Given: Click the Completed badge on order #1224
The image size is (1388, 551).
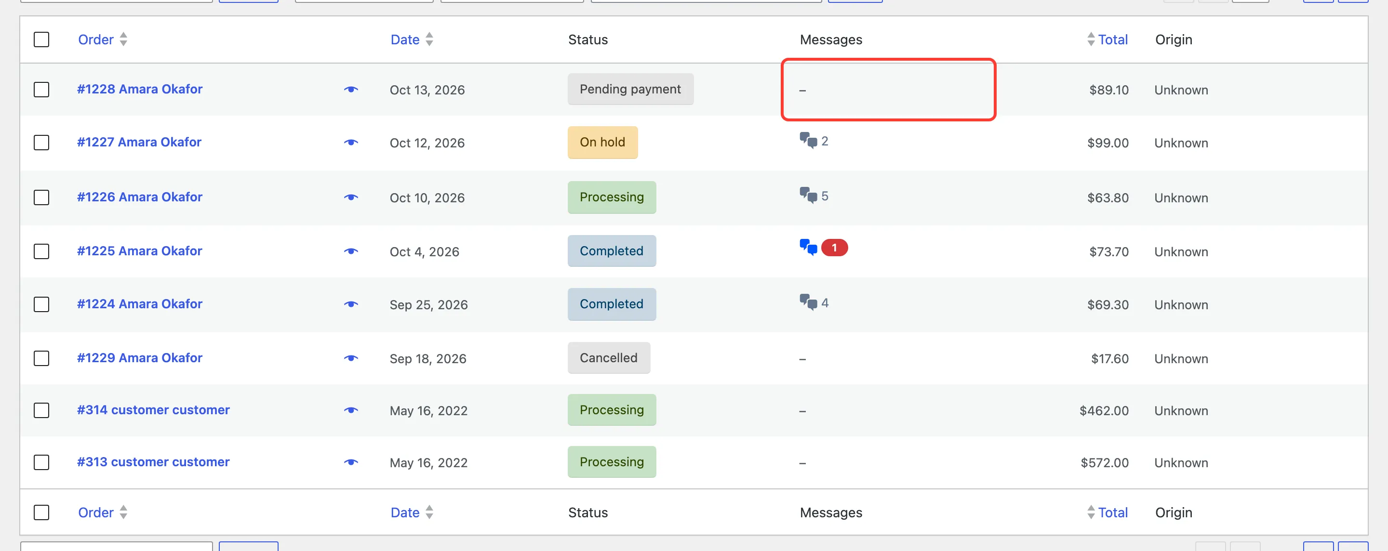Looking at the screenshot, I should 612,304.
